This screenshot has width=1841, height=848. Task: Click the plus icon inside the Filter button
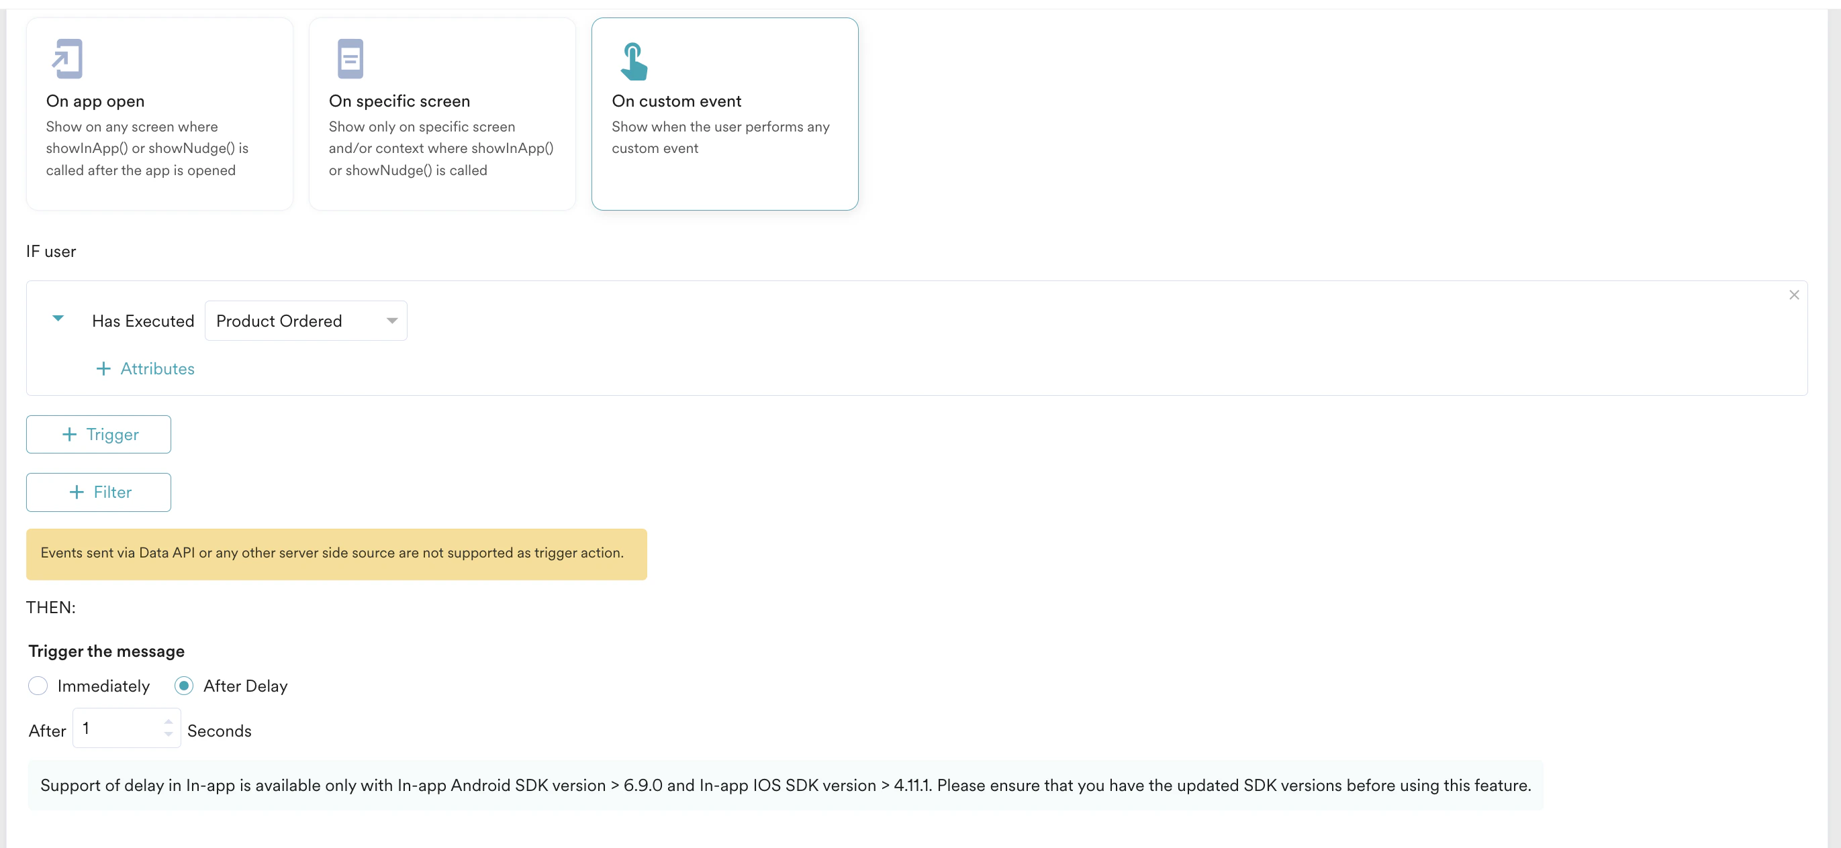[x=75, y=492]
